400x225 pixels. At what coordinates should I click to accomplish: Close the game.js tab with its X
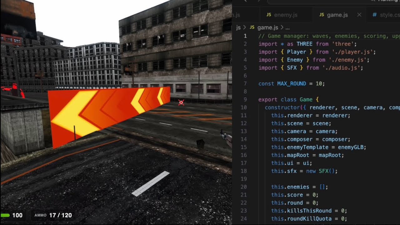coord(359,15)
